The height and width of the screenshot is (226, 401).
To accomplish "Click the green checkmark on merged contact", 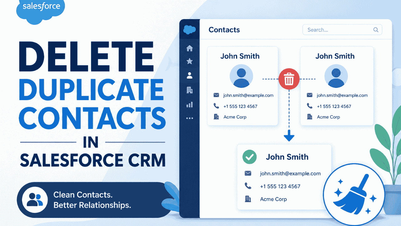I will pyautogui.click(x=249, y=157).
